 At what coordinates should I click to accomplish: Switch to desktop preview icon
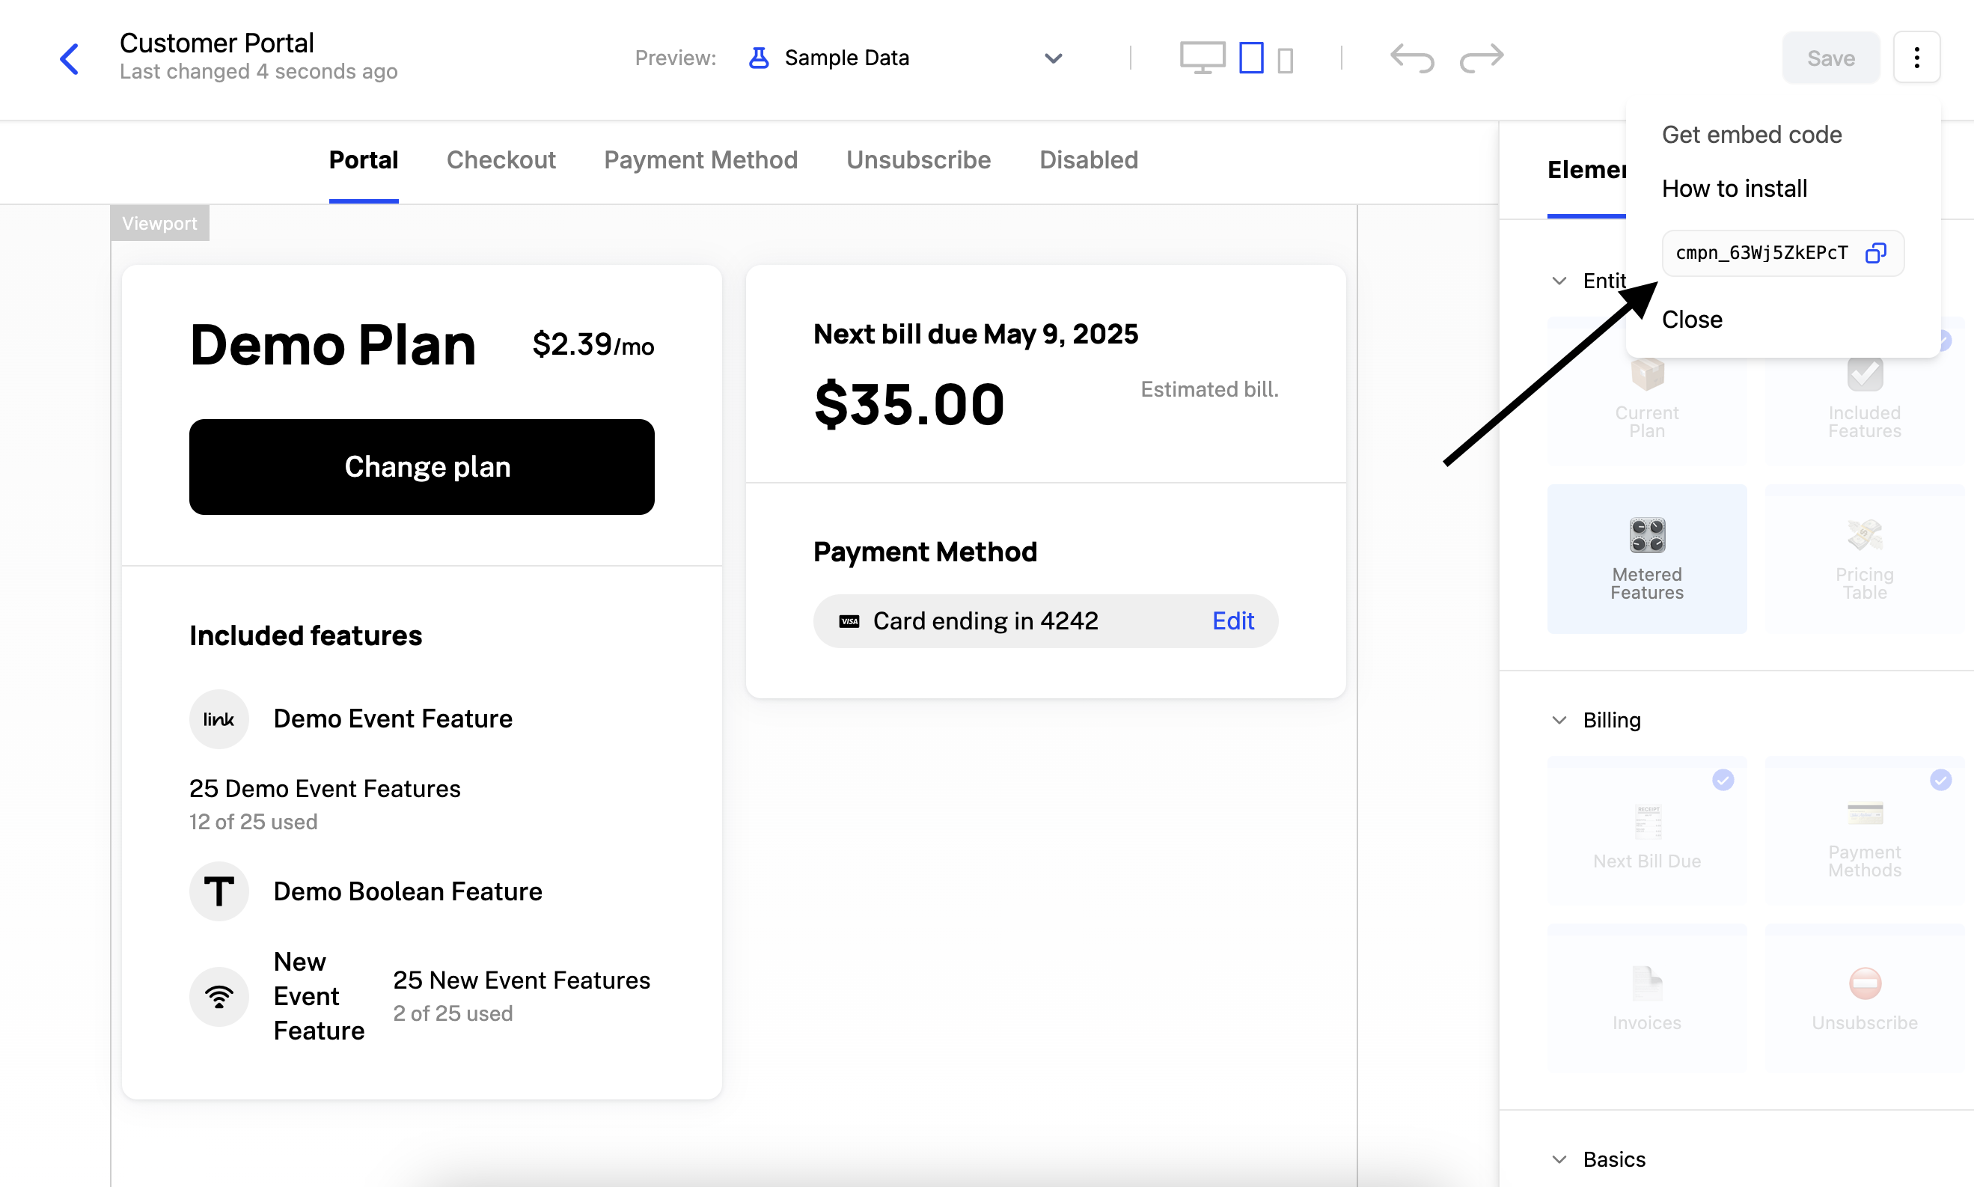pyautogui.click(x=1202, y=58)
